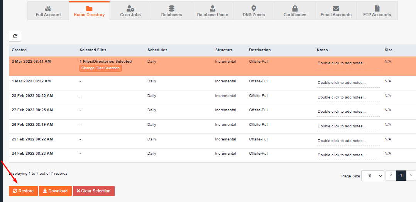Viewport: 416px width, 202px height.
Task: Go to the DNS Zones tab
Action: pyautogui.click(x=254, y=11)
